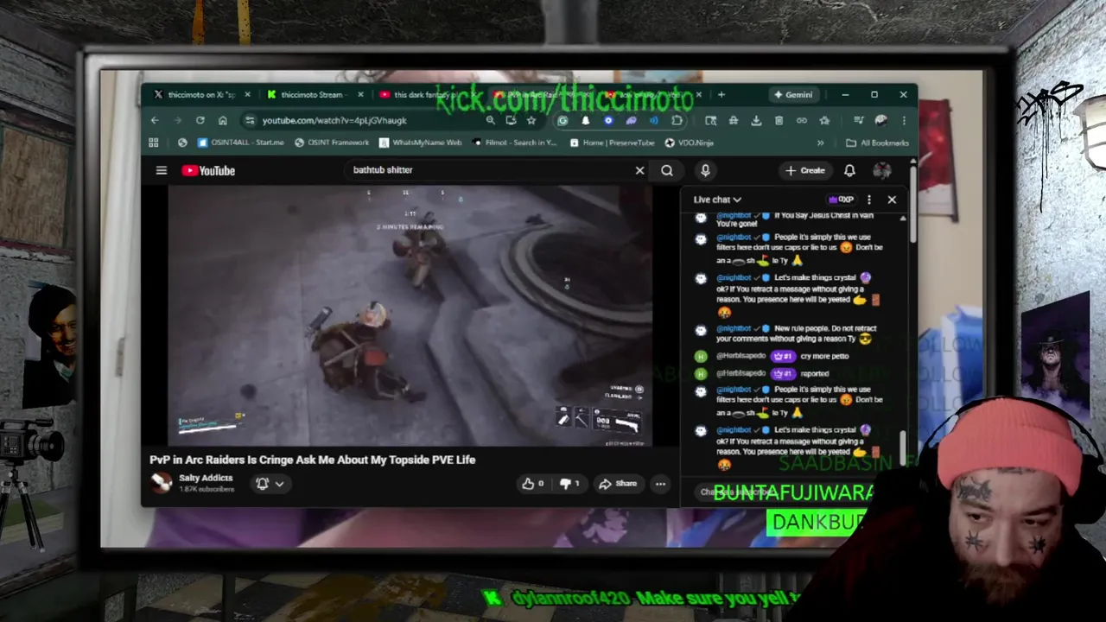Open the browser profile avatar

click(x=880, y=121)
